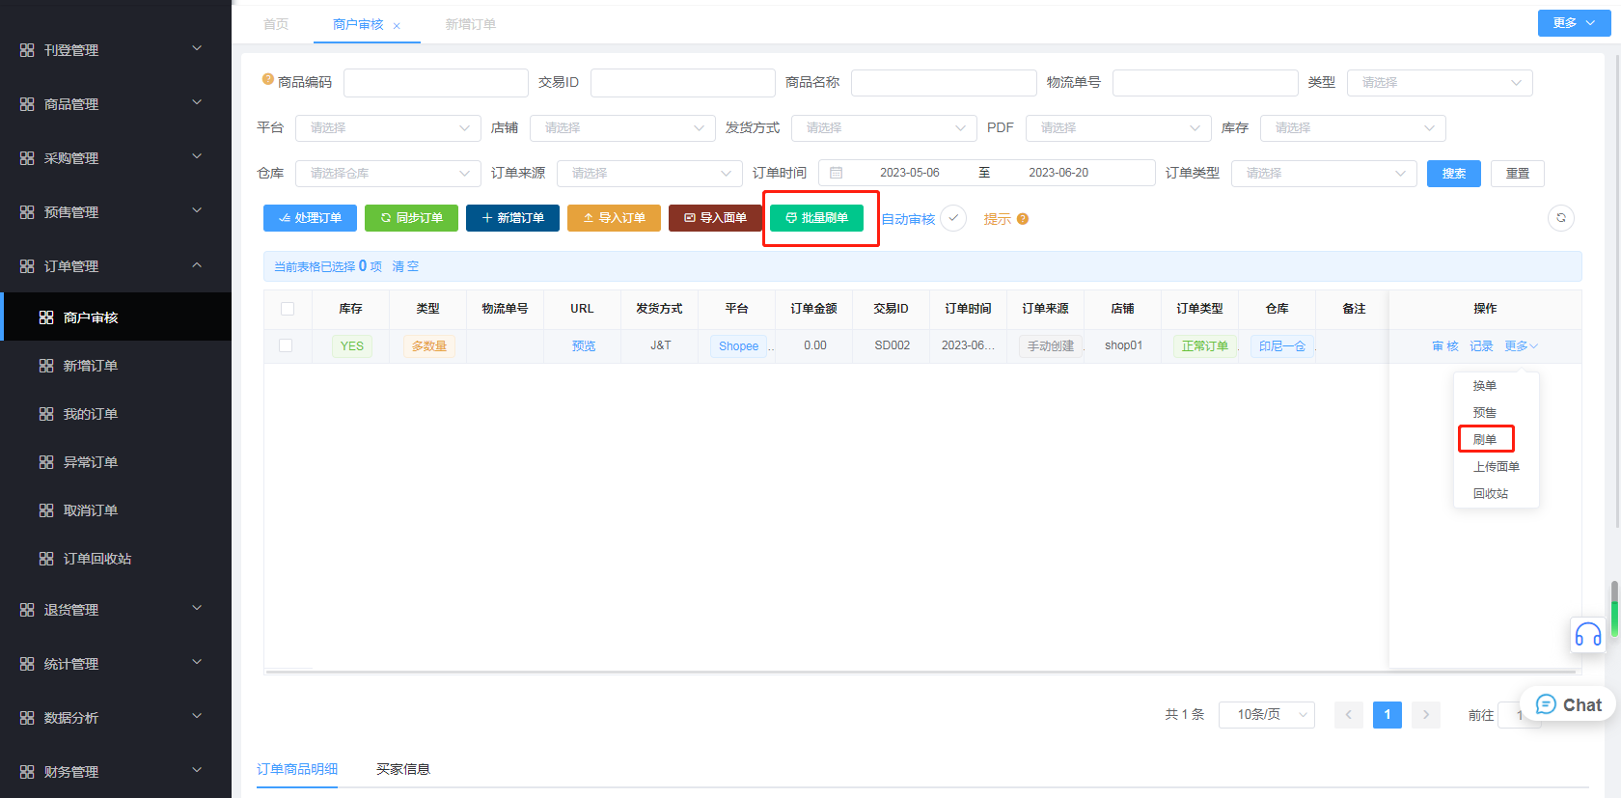The width and height of the screenshot is (1621, 798).
Task: Select 订单商品明细 tab
Action: 297,769
